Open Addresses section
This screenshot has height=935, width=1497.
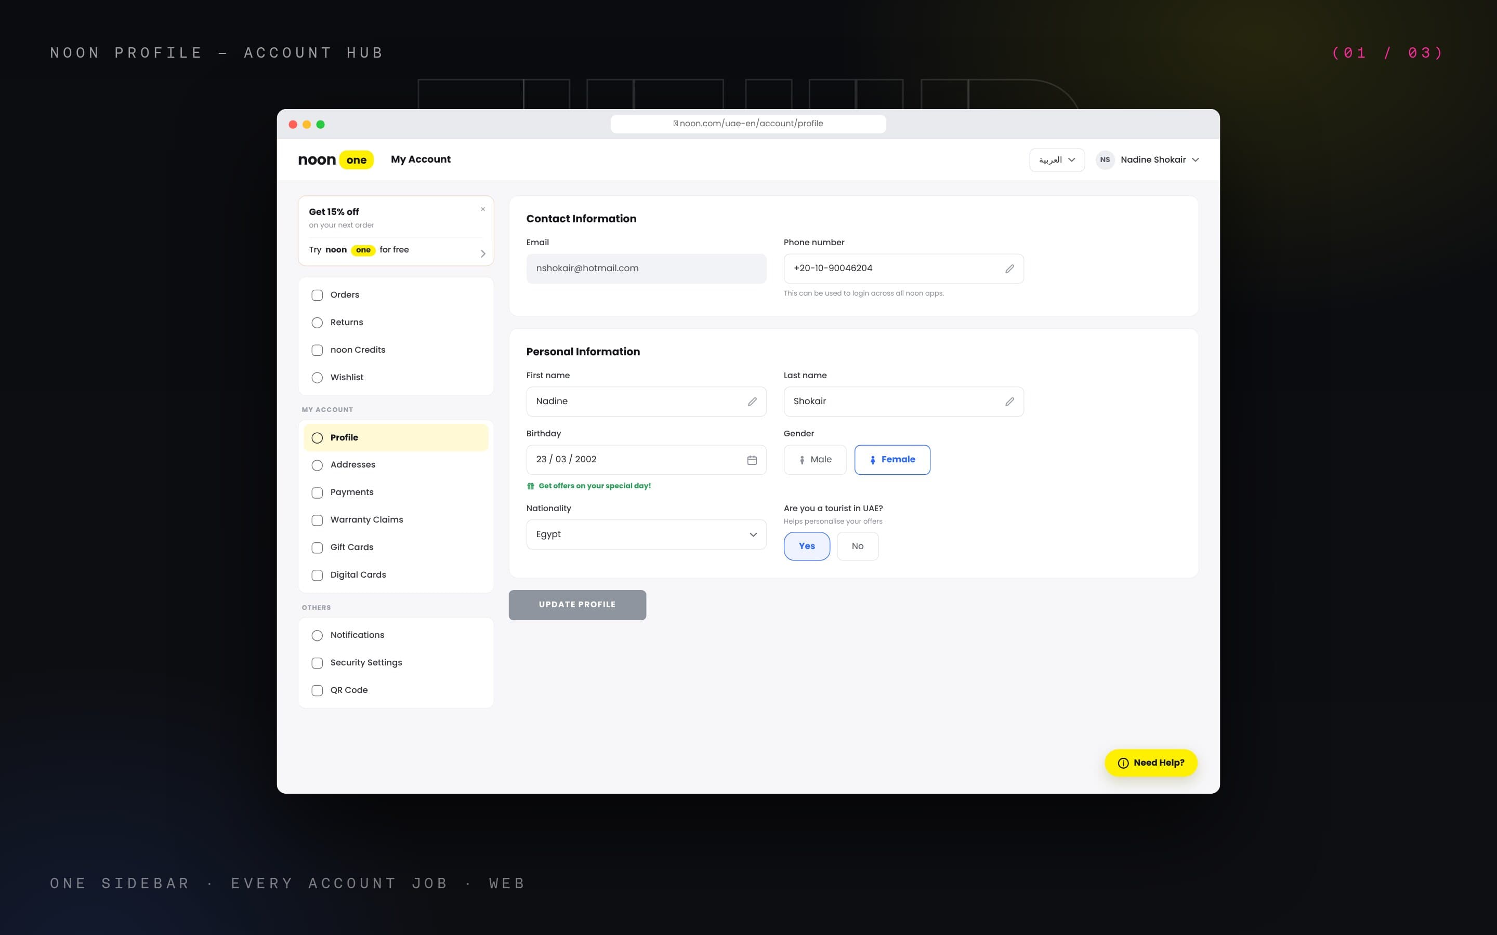coord(396,465)
